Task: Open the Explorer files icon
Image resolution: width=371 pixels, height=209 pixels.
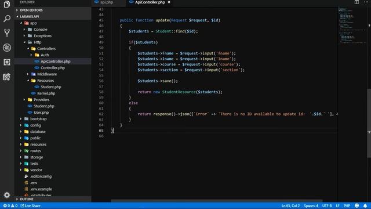Action: tap(6, 4)
